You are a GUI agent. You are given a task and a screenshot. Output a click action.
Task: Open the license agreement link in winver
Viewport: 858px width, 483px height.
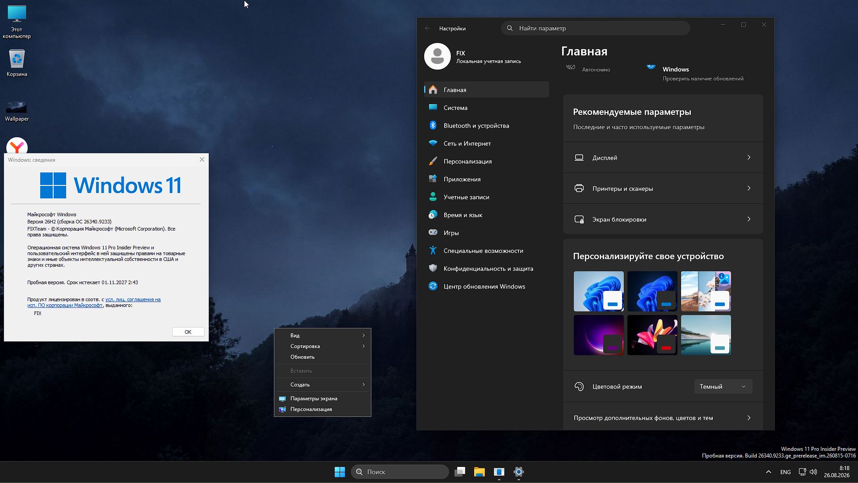click(94, 302)
